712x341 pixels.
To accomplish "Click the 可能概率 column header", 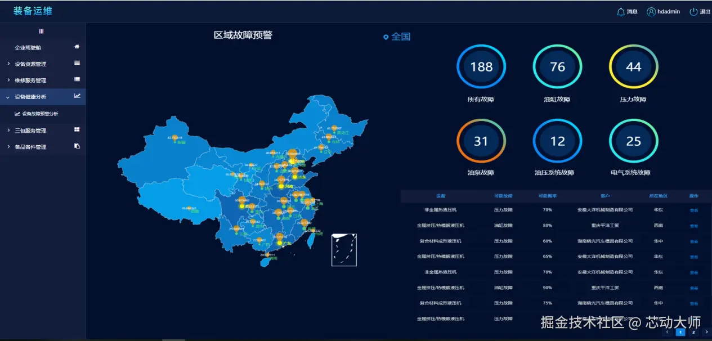I will pos(547,196).
